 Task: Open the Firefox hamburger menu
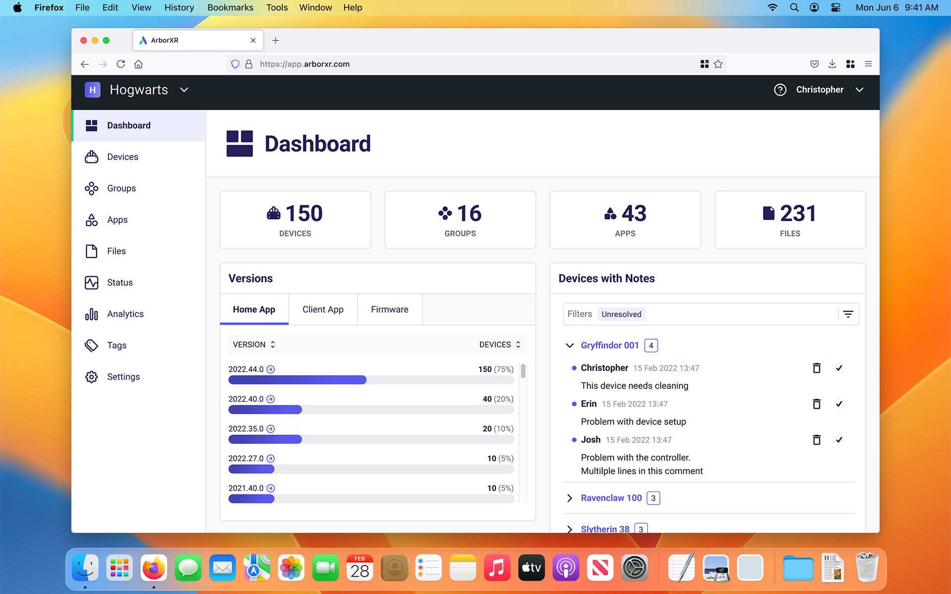(868, 64)
